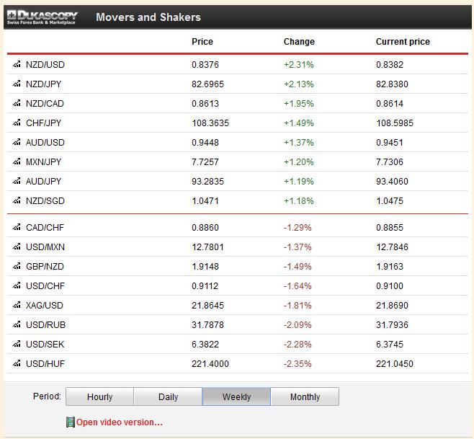The width and height of the screenshot is (474, 439).
Task: Click the chart icon beside USD/RUB
Action: (x=17, y=324)
